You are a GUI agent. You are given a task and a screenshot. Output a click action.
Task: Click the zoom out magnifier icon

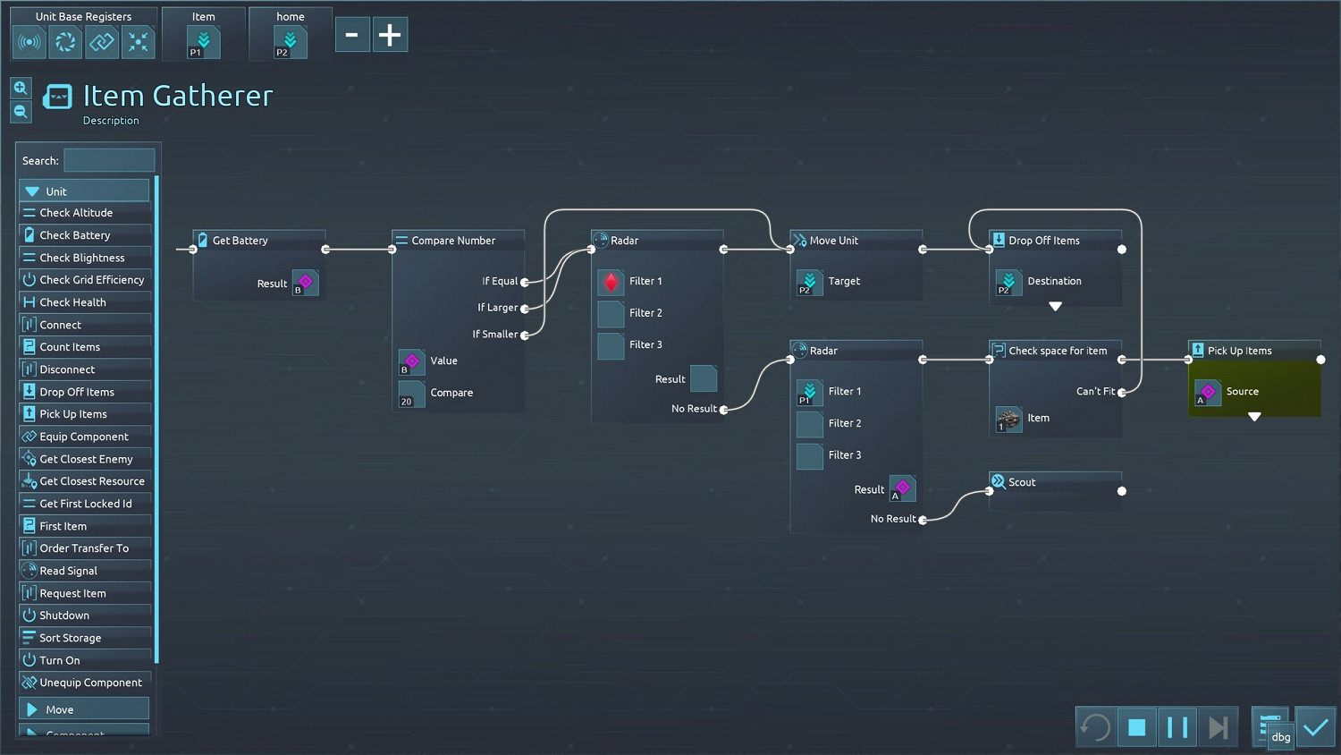[21, 112]
